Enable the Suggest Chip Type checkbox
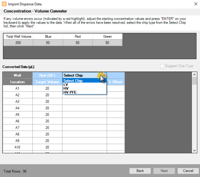Screen dimensions: 200x177 coord(162,66)
